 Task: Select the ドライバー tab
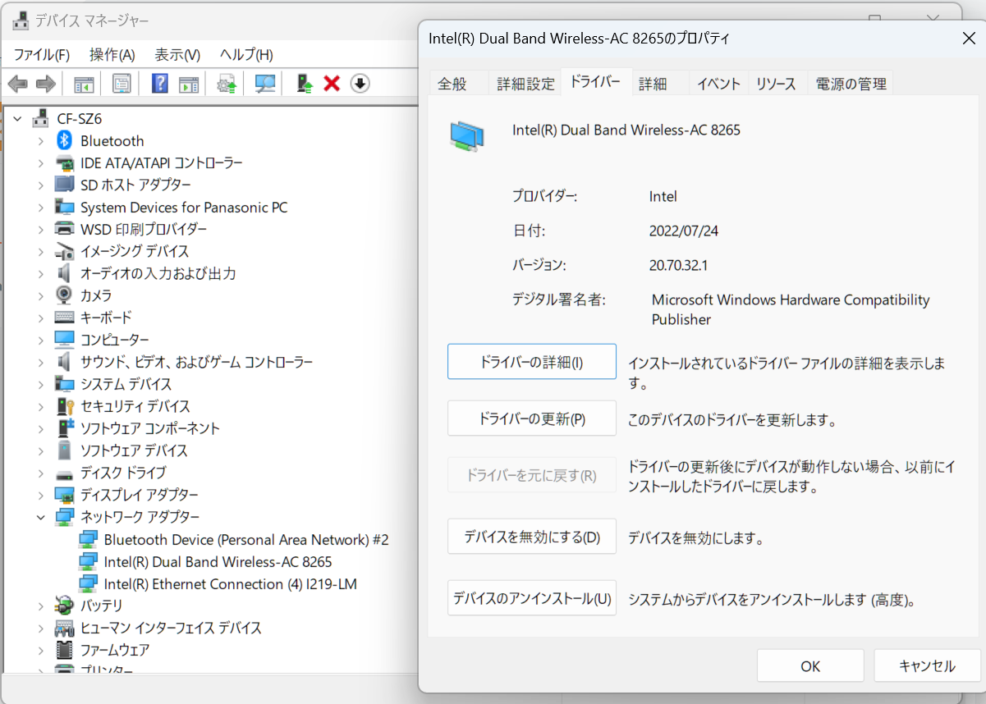(596, 82)
